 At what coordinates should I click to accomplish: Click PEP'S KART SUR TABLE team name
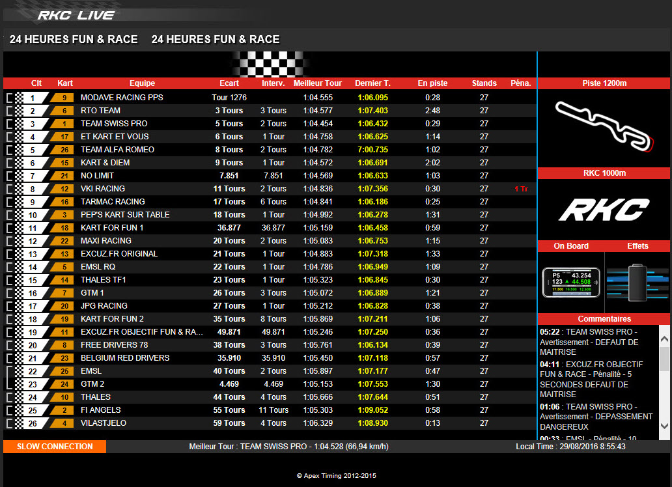point(125,215)
